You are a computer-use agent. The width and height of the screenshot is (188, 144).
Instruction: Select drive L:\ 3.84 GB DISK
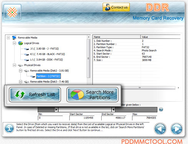[46, 60]
